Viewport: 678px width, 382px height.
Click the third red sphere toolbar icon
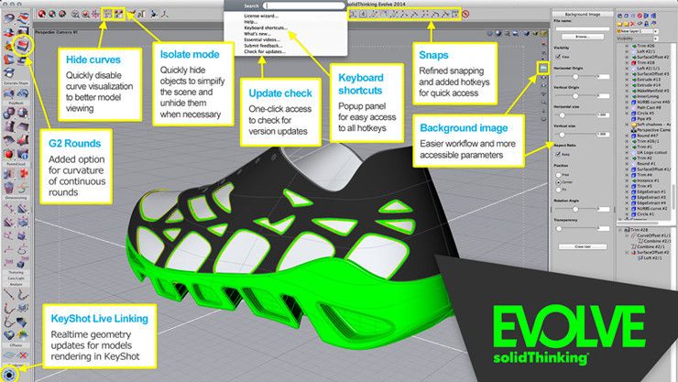(62, 15)
